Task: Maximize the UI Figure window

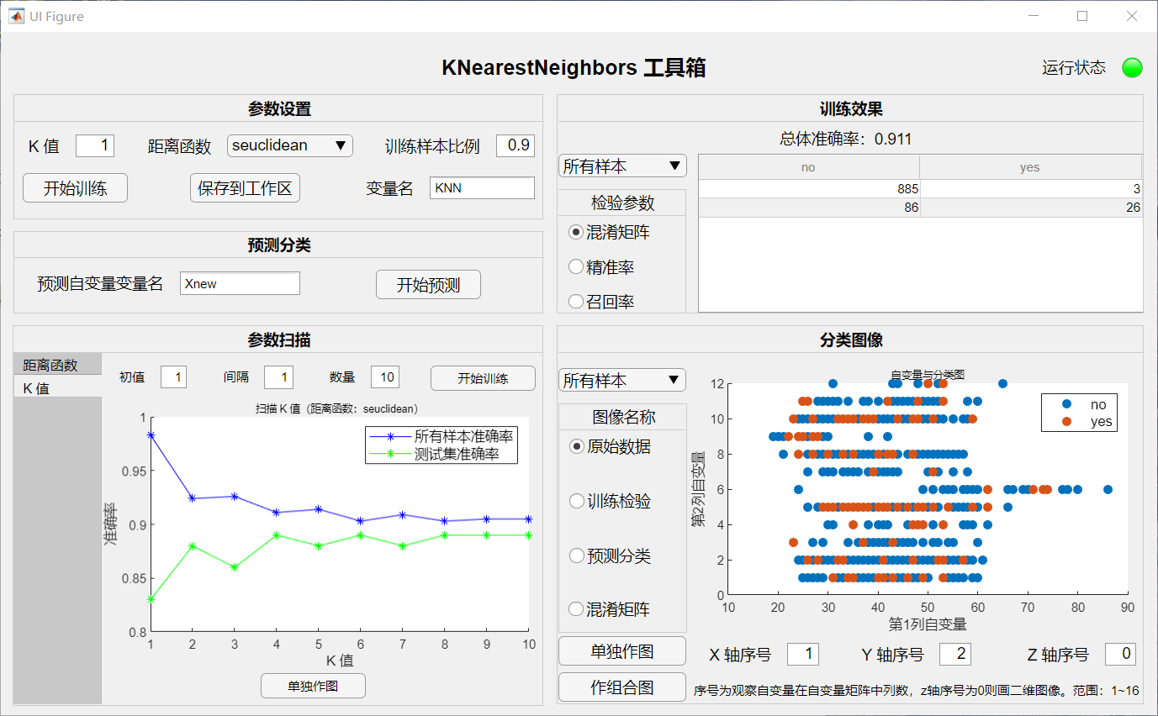Action: click(1082, 16)
